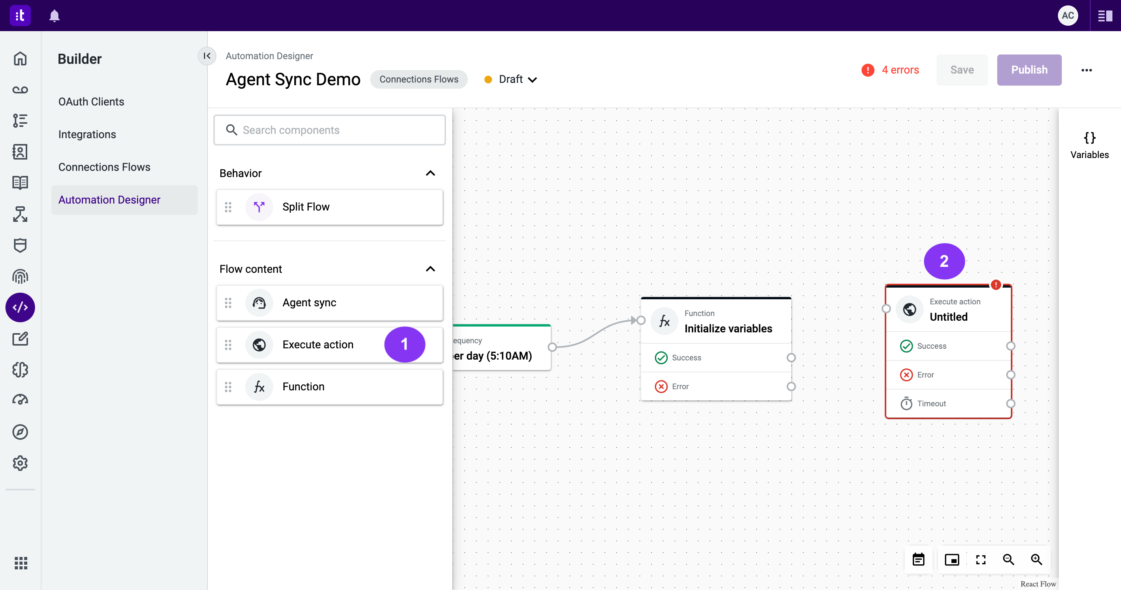Expand the Behavior section collapse toggle
Viewport: 1121px width, 590px height.
[x=431, y=173]
